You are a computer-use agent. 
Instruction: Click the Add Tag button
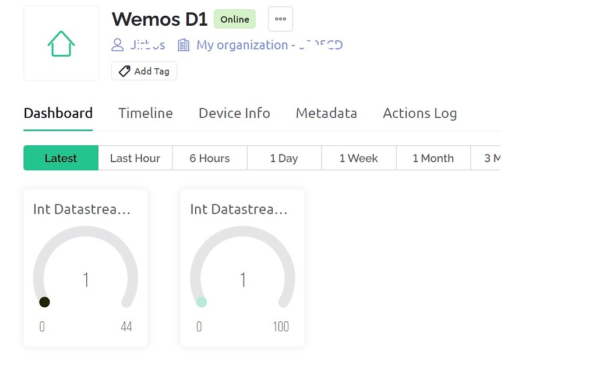pos(144,71)
